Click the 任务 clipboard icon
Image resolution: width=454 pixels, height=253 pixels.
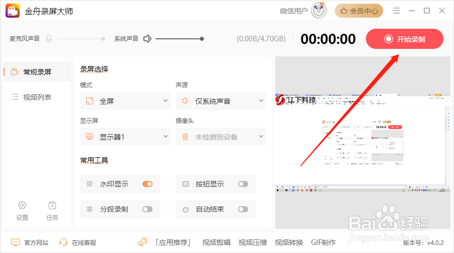52,205
